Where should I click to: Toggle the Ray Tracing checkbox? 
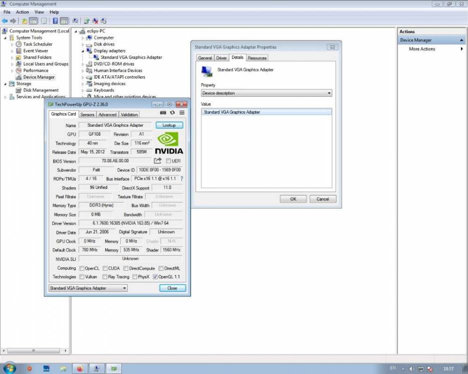(105, 277)
